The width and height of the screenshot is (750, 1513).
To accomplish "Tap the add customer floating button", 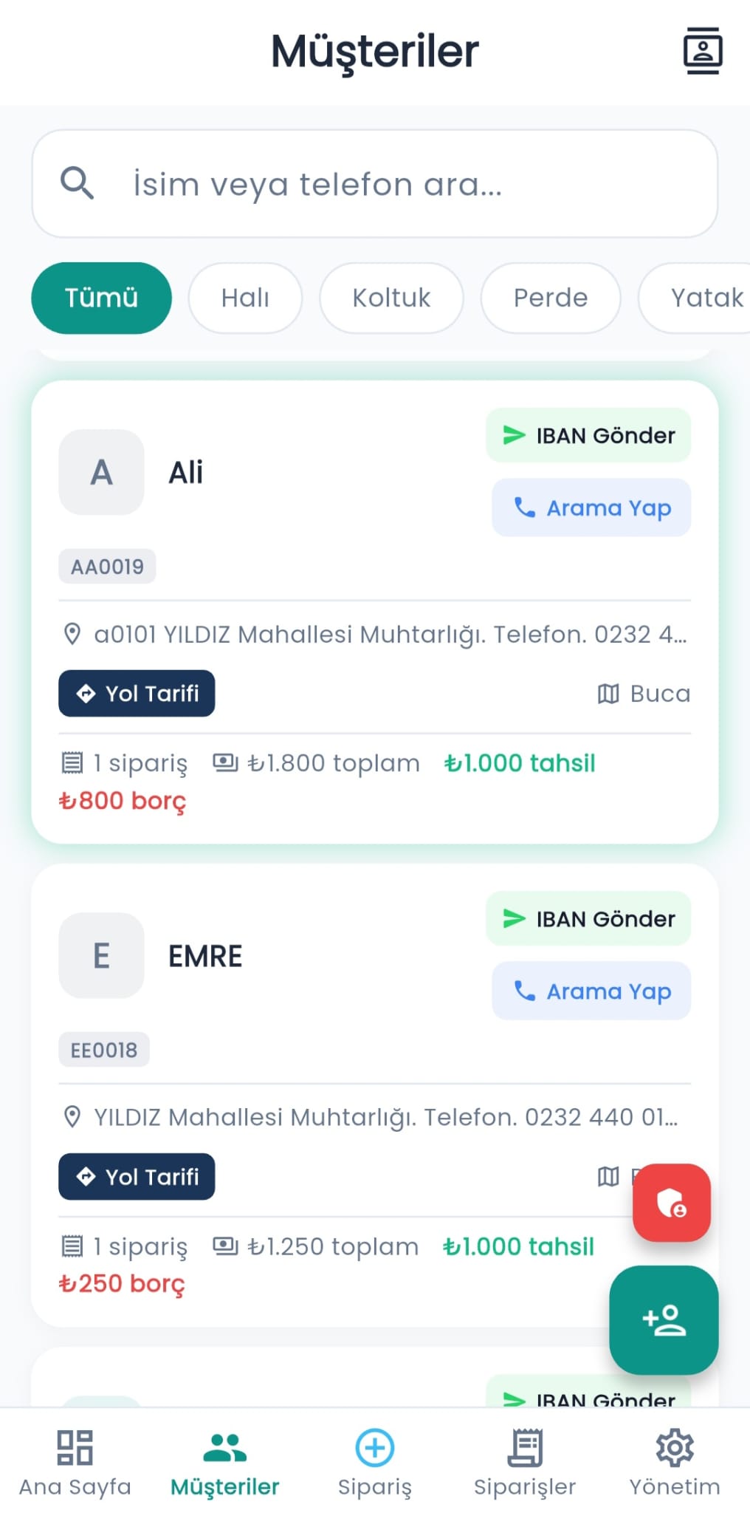I will click(x=663, y=1319).
